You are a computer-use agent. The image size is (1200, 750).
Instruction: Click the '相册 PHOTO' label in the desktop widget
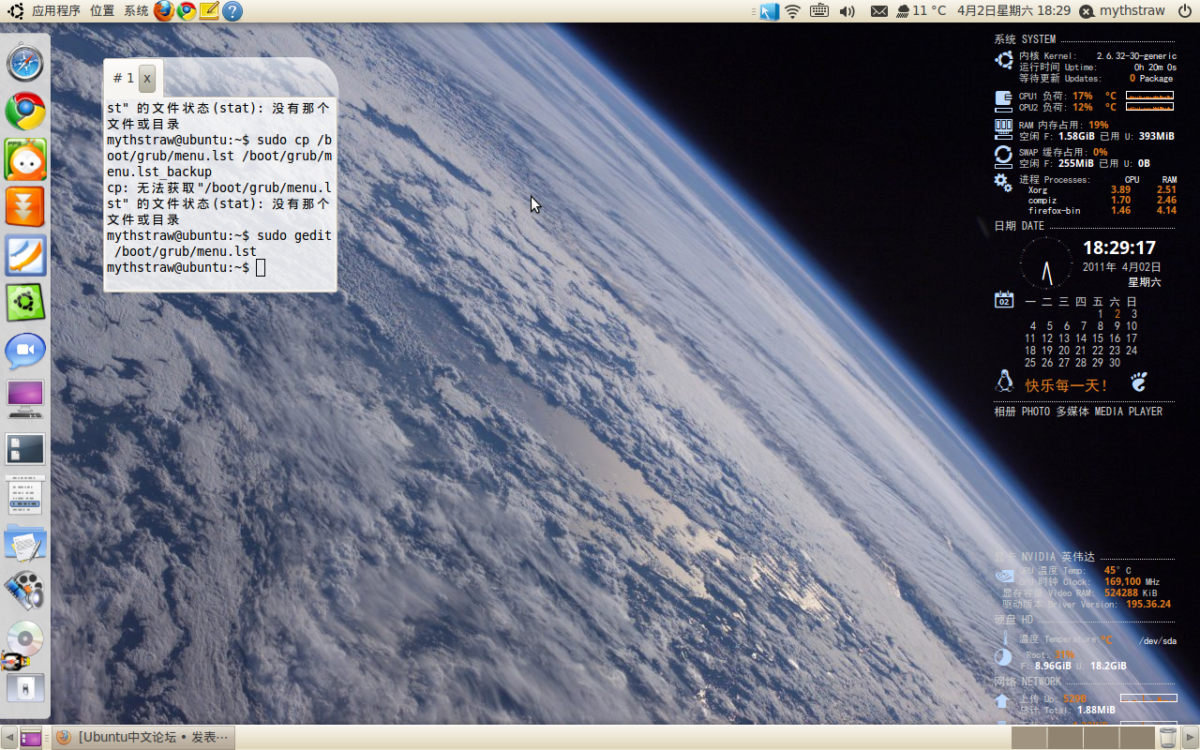click(x=1022, y=412)
